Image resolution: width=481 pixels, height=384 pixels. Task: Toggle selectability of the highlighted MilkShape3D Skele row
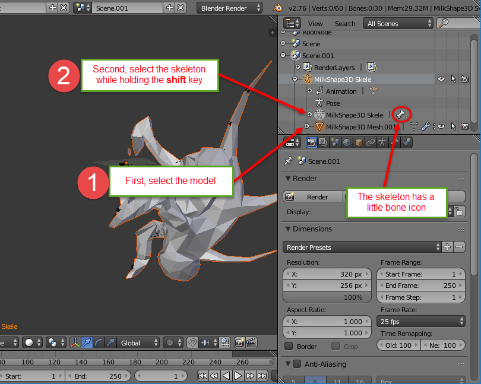[454, 79]
